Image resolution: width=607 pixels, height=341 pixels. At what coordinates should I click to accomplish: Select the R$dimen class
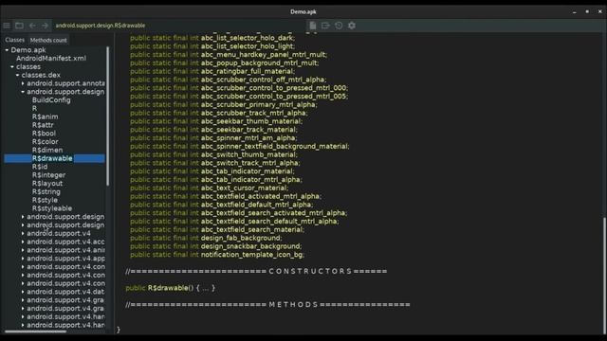pyautogui.click(x=47, y=150)
